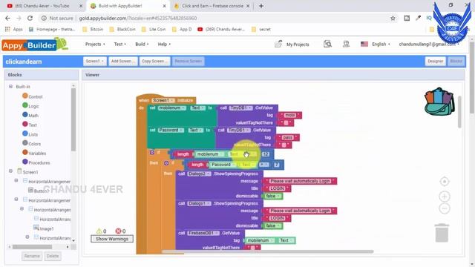Reload the browser page
This screenshot has height=267, width=475.
[x=30, y=18]
